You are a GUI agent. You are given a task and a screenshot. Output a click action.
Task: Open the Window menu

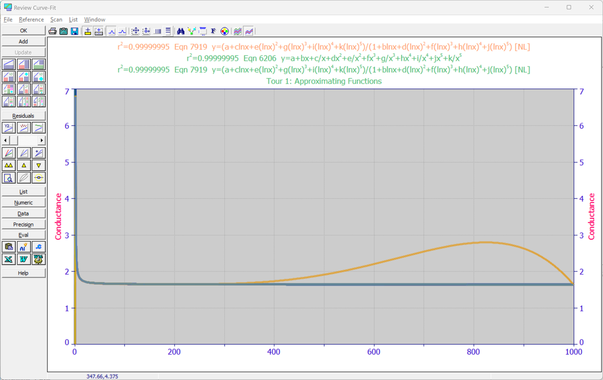click(x=94, y=20)
